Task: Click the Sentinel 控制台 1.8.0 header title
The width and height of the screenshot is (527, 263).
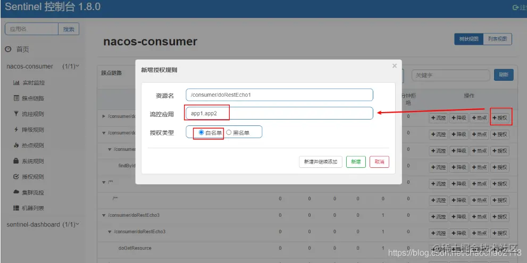Action: pyautogui.click(x=53, y=7)
